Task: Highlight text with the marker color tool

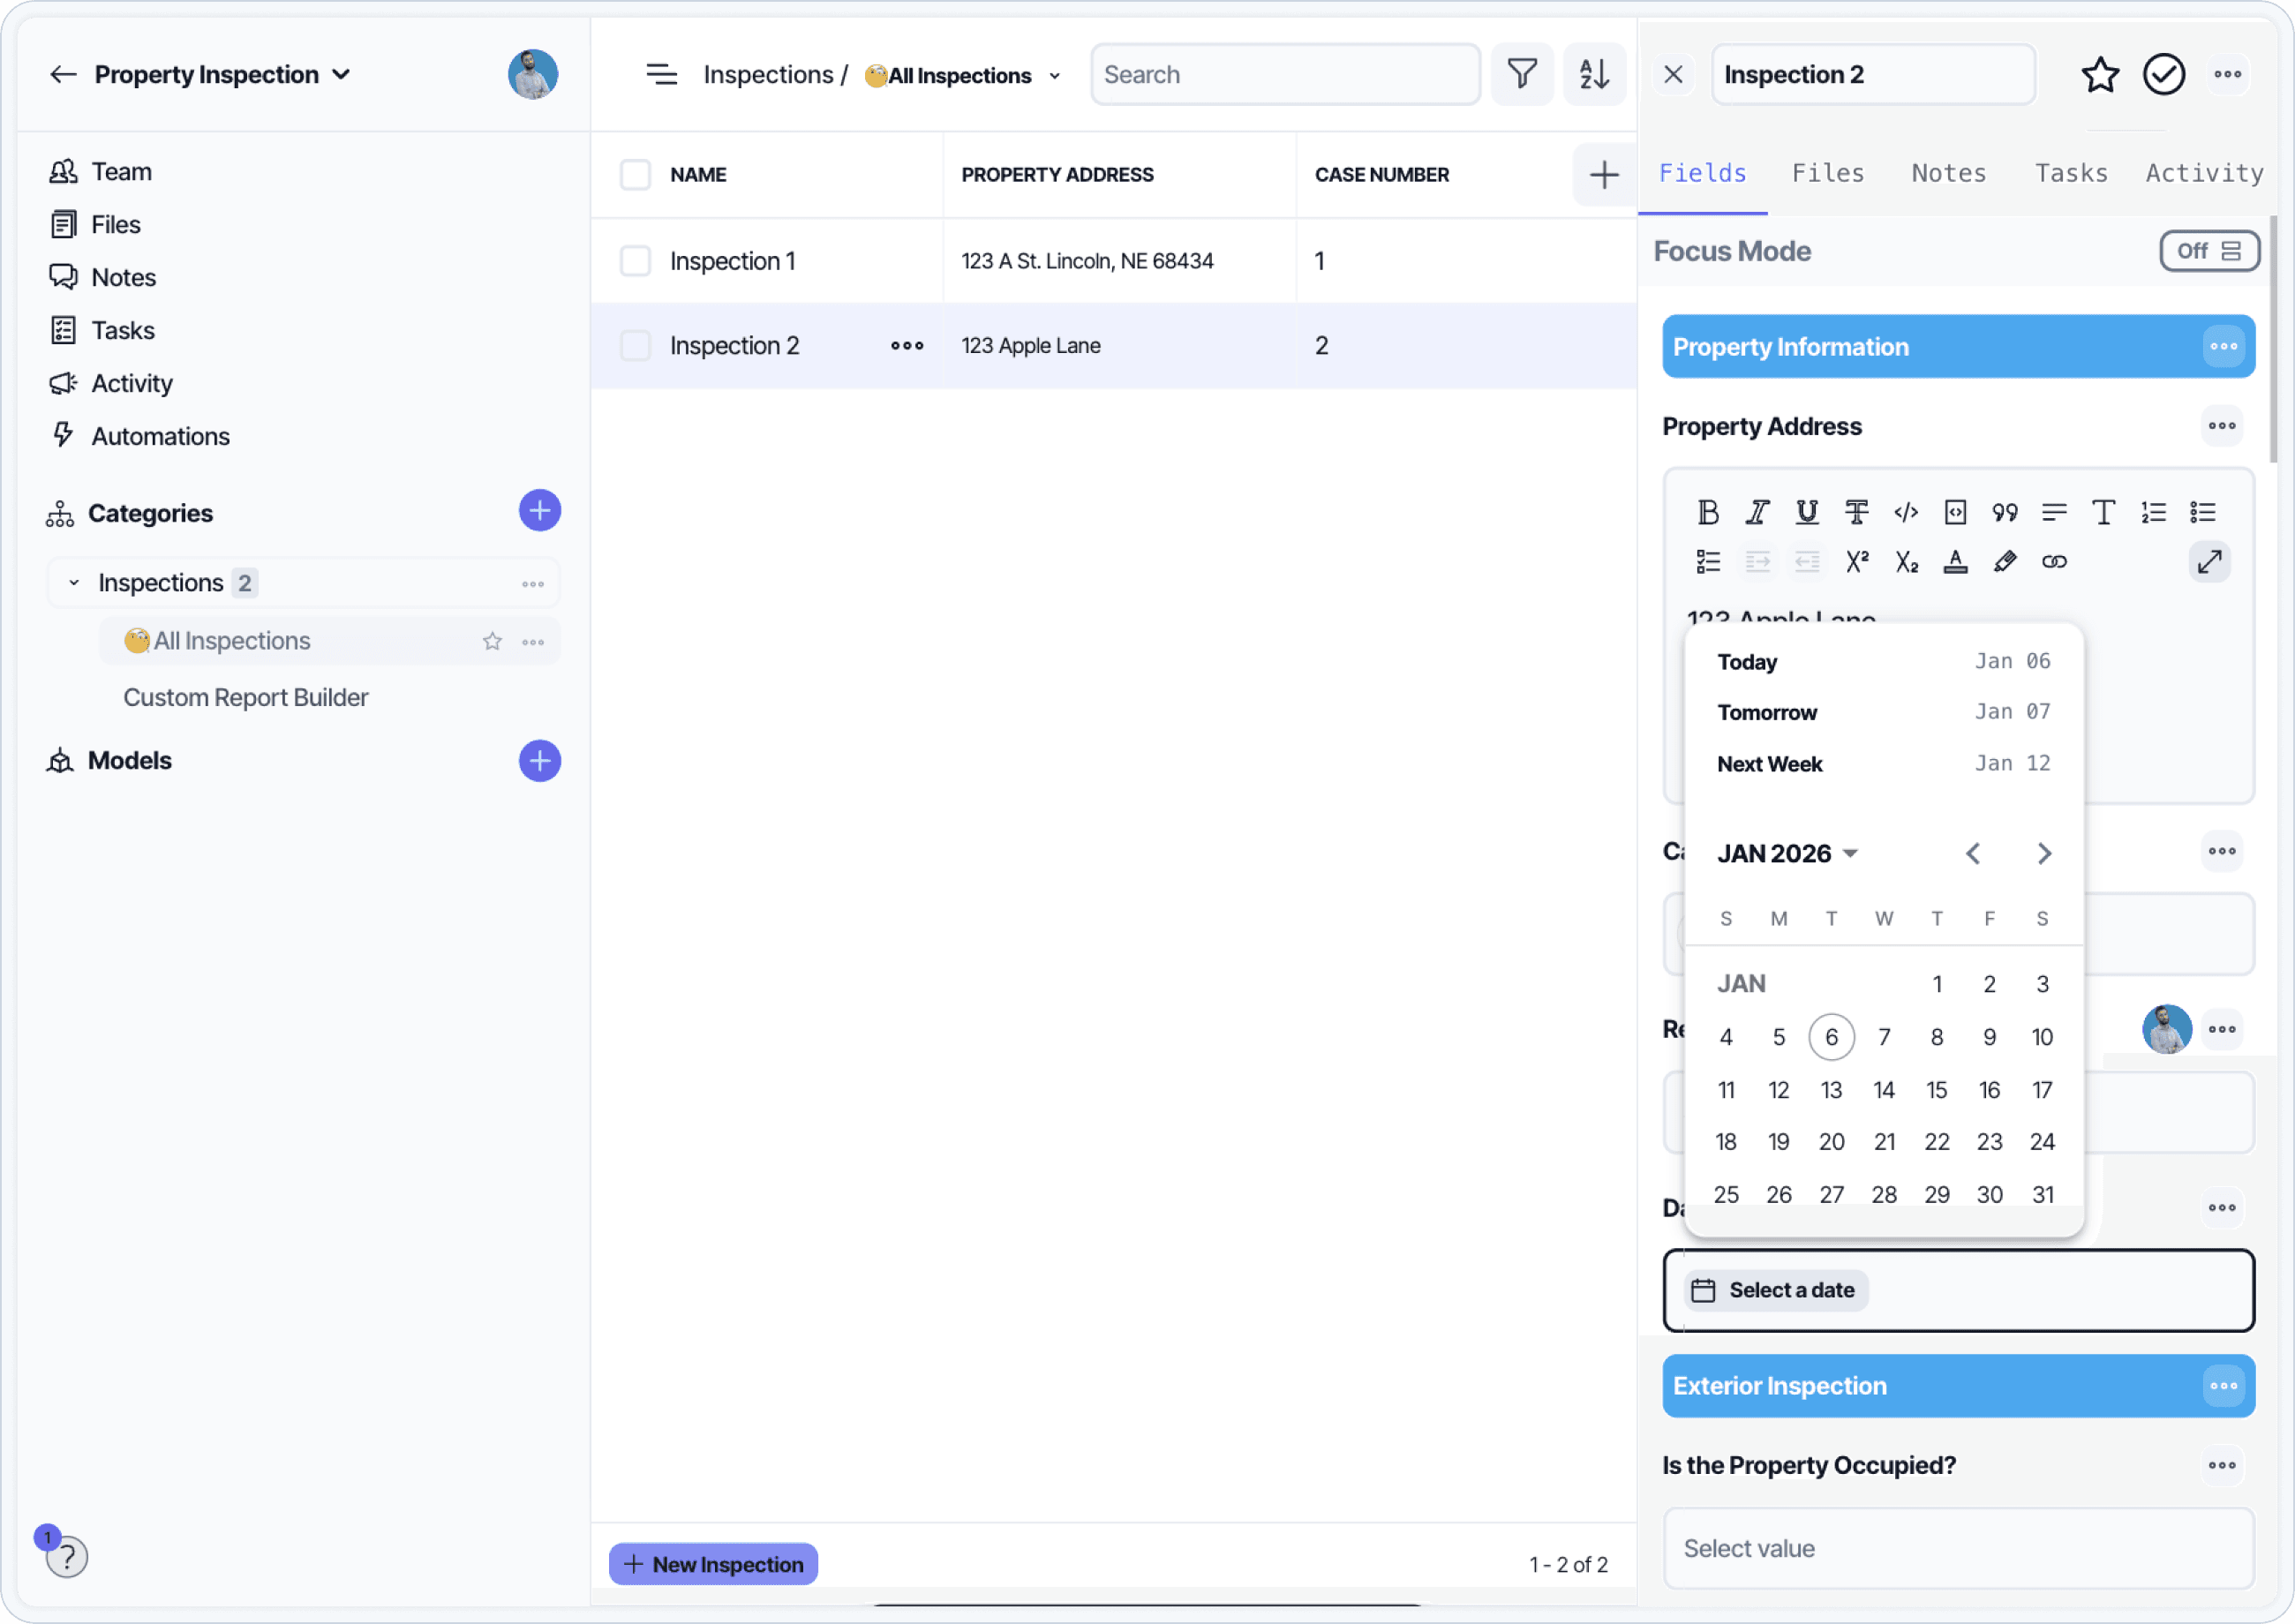Action: tap(2004, 562)
